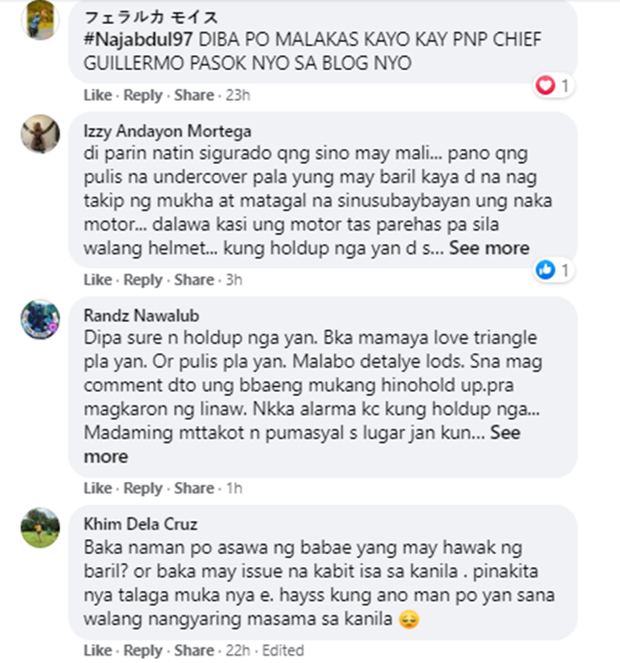Viewport: 620px width, 663px height.
Task: Expand Izzy's comment with See more
Action: (x=489, y=248)
